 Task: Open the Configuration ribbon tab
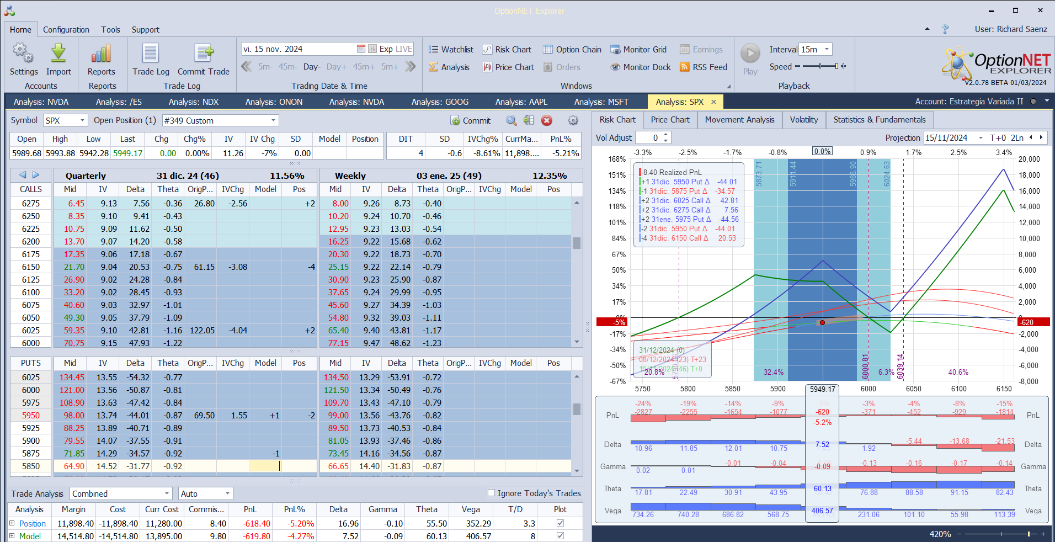pos(66,30)
